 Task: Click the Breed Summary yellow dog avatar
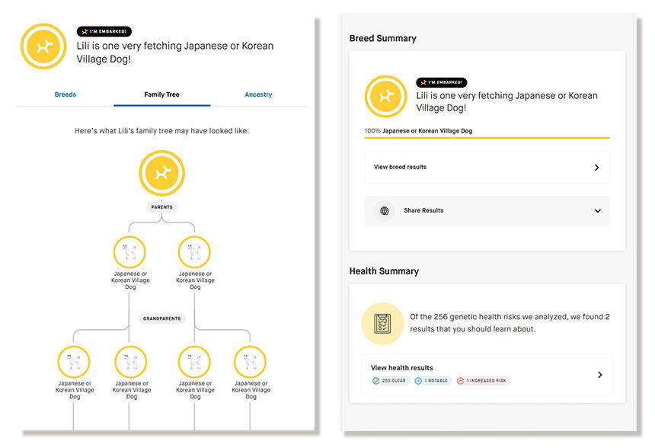[385, 96]
